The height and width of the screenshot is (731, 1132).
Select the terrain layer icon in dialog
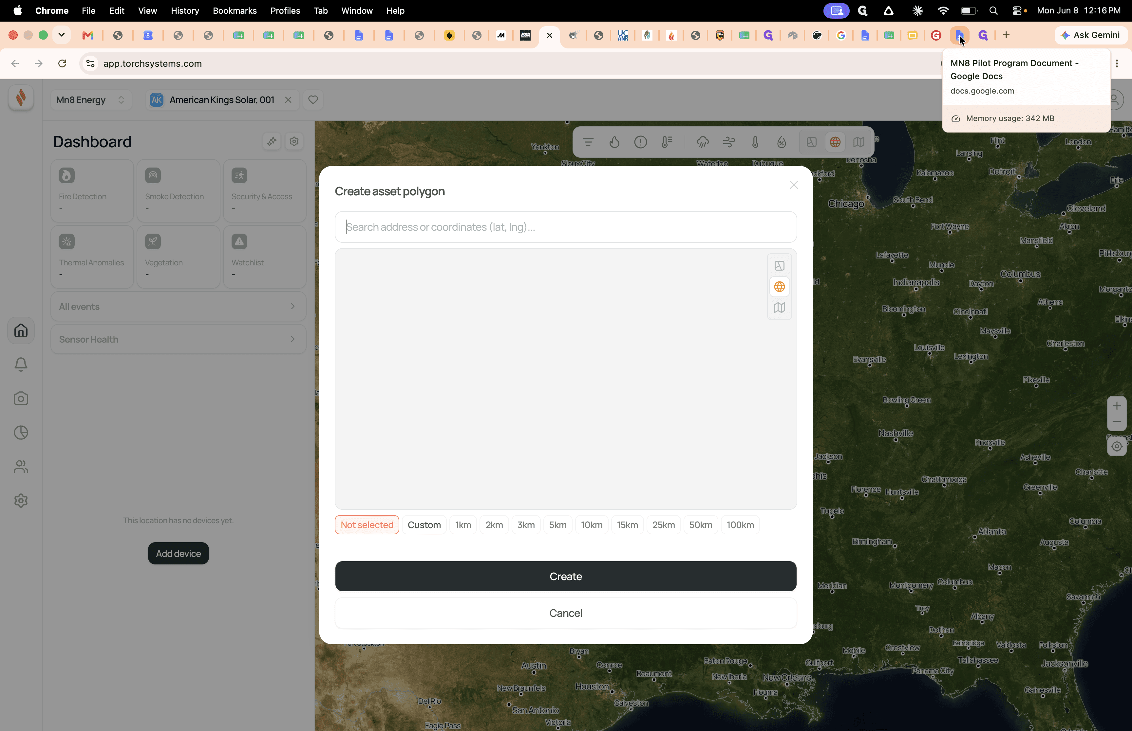pyautogui.click(x=779, y=266)
